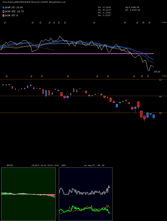This screenshot has height=221, width=167.
Task: Click the magenta horizontal DOW PT line
Action: [77, 54]
